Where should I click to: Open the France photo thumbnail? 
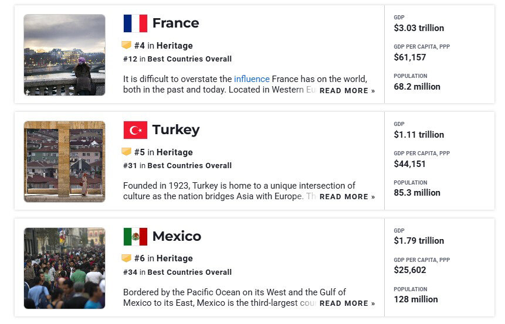(65, 54)
